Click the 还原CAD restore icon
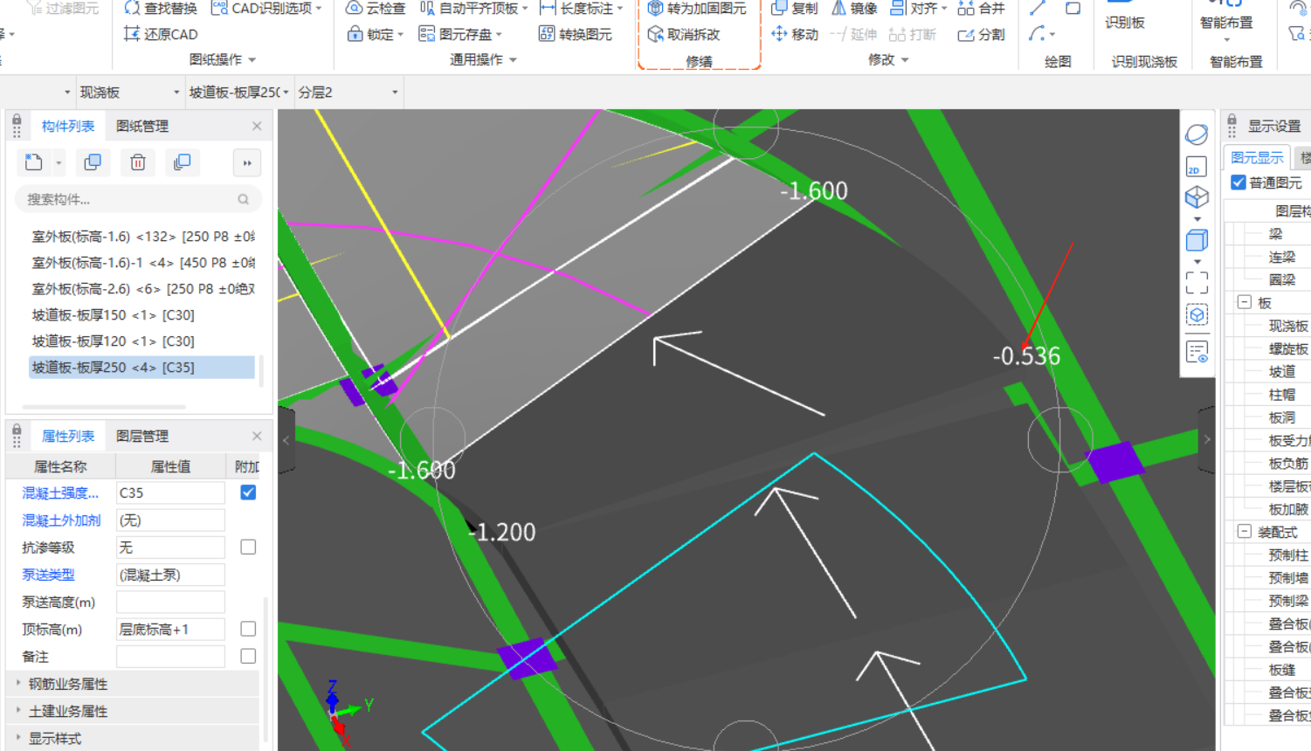The image size is (1311, 751). coord(132,34)
